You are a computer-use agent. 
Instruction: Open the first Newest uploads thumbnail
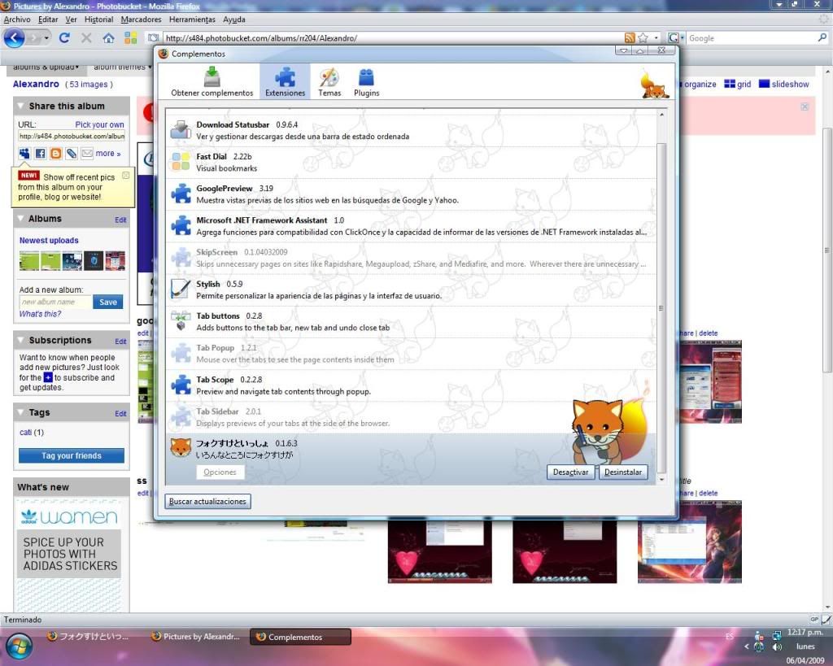coord(29,261)
